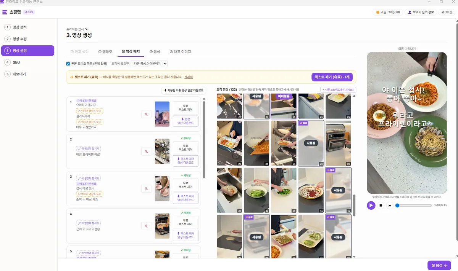Viewport: 458px width, 271px height.
Task: Click the v1.0.29 version badge
Action: click(29, 12)
